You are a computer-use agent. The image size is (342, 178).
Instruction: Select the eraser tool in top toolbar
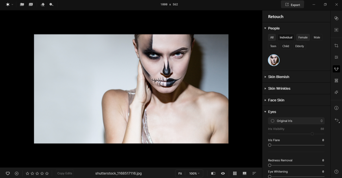point(43,4)
